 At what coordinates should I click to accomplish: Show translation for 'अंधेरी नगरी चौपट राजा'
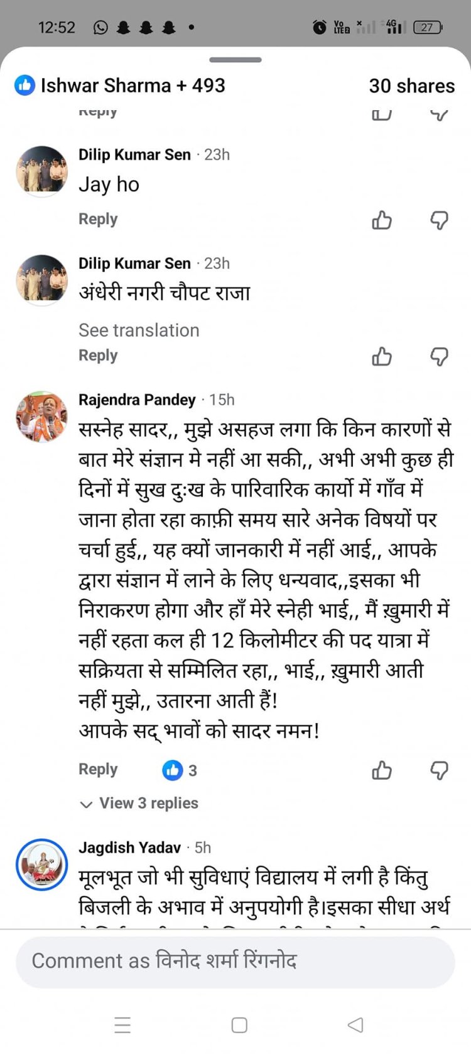pyautogui.click(x=139, y=330)
